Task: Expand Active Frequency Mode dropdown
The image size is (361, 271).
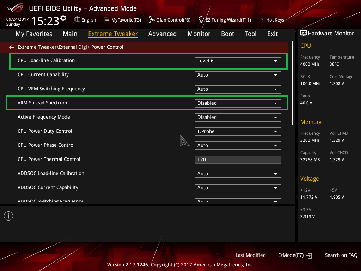Action: tap(238, 117)
